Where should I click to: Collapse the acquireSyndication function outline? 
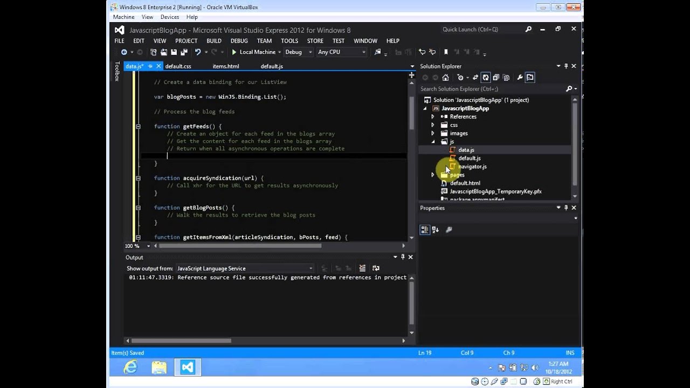click(x=139, y=178)
